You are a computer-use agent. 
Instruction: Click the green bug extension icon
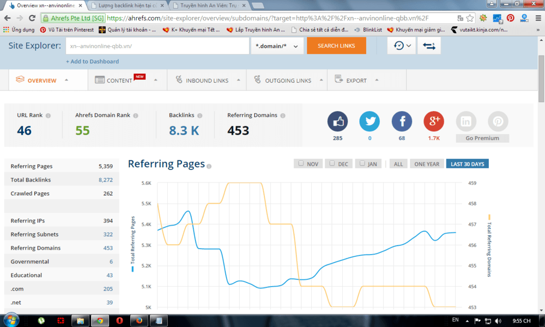483,18
